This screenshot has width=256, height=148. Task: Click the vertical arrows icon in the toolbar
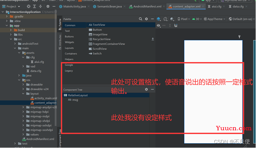pyautogui.click(x=170, y=25)
